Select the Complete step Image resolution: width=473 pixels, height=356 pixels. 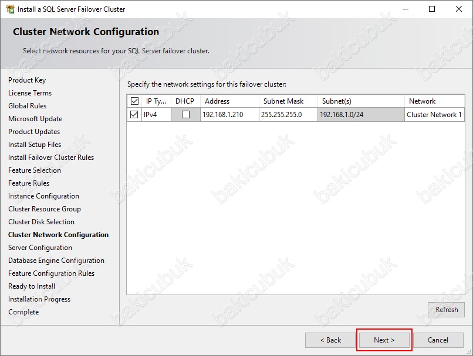pos(23,312)
